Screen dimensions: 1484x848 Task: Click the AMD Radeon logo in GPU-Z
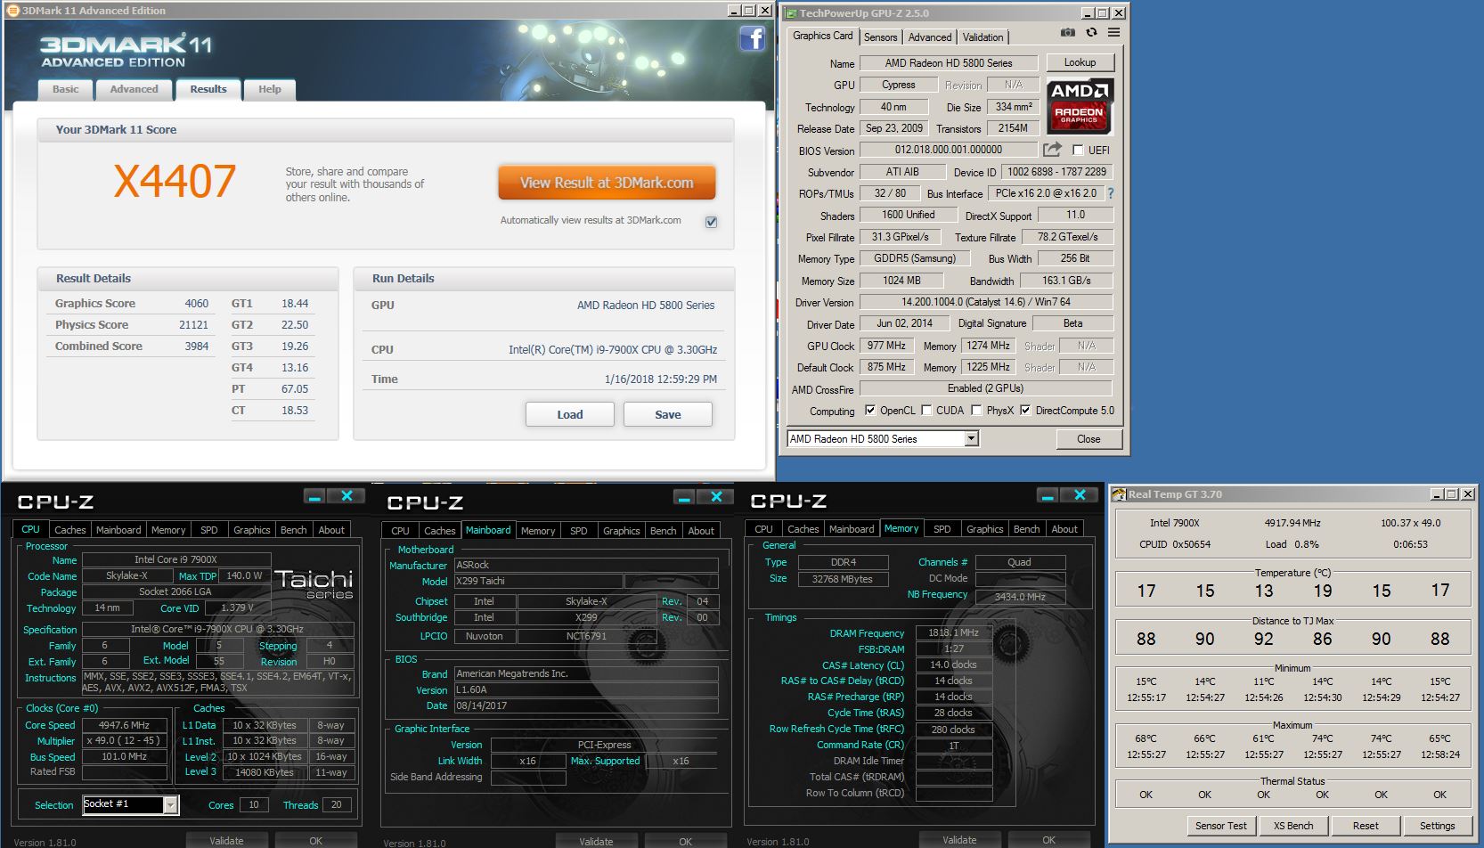click(x=1080, y=105)
